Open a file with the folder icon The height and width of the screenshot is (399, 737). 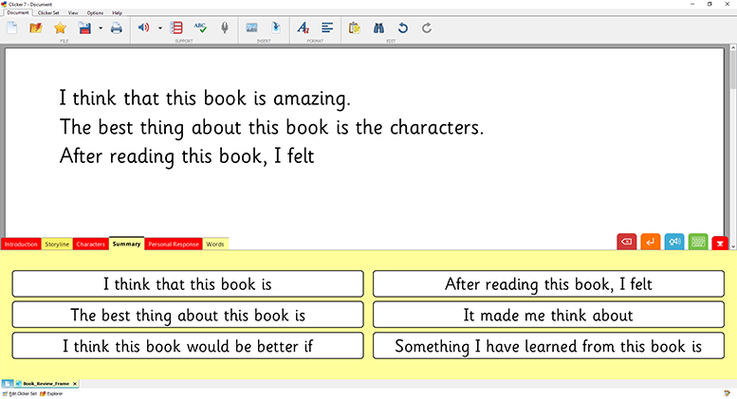[36, 27]
